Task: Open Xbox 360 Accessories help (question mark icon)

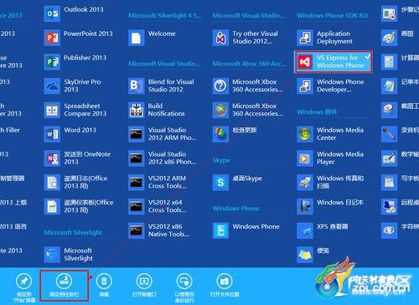Action: click(248, 85)
